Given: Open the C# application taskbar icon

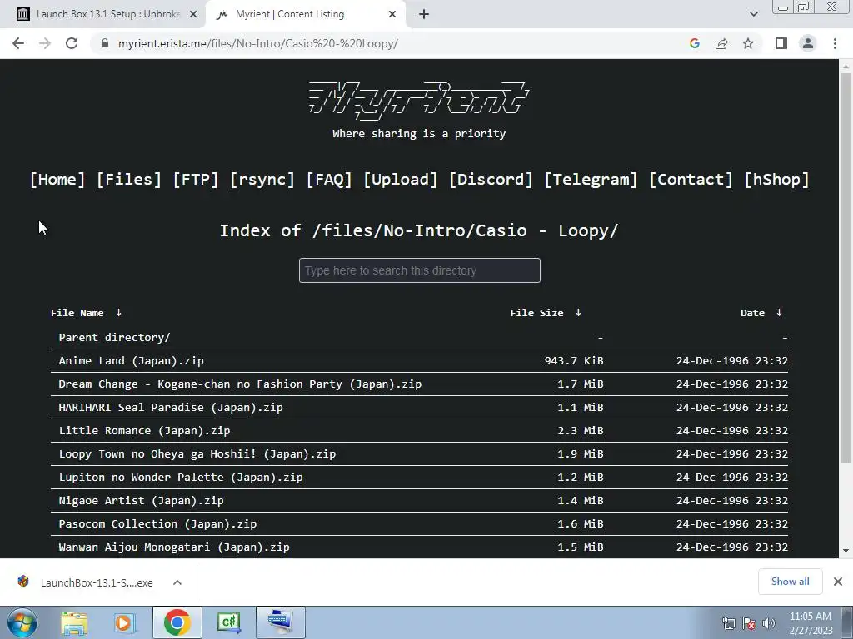Looking at the screenshot, I should 228,622.
